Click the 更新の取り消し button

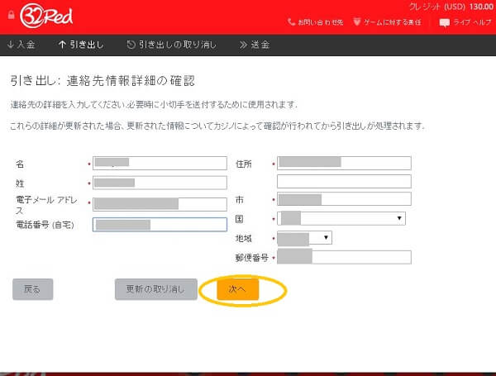coord(155,289)
